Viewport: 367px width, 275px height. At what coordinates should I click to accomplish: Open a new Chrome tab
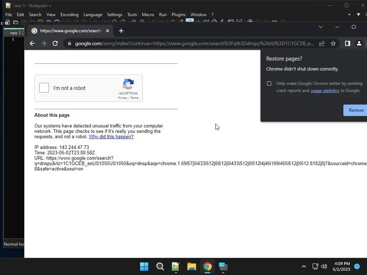[x=121, y=31]
